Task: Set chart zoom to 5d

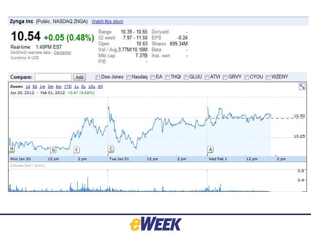Action: click(35, 86)
